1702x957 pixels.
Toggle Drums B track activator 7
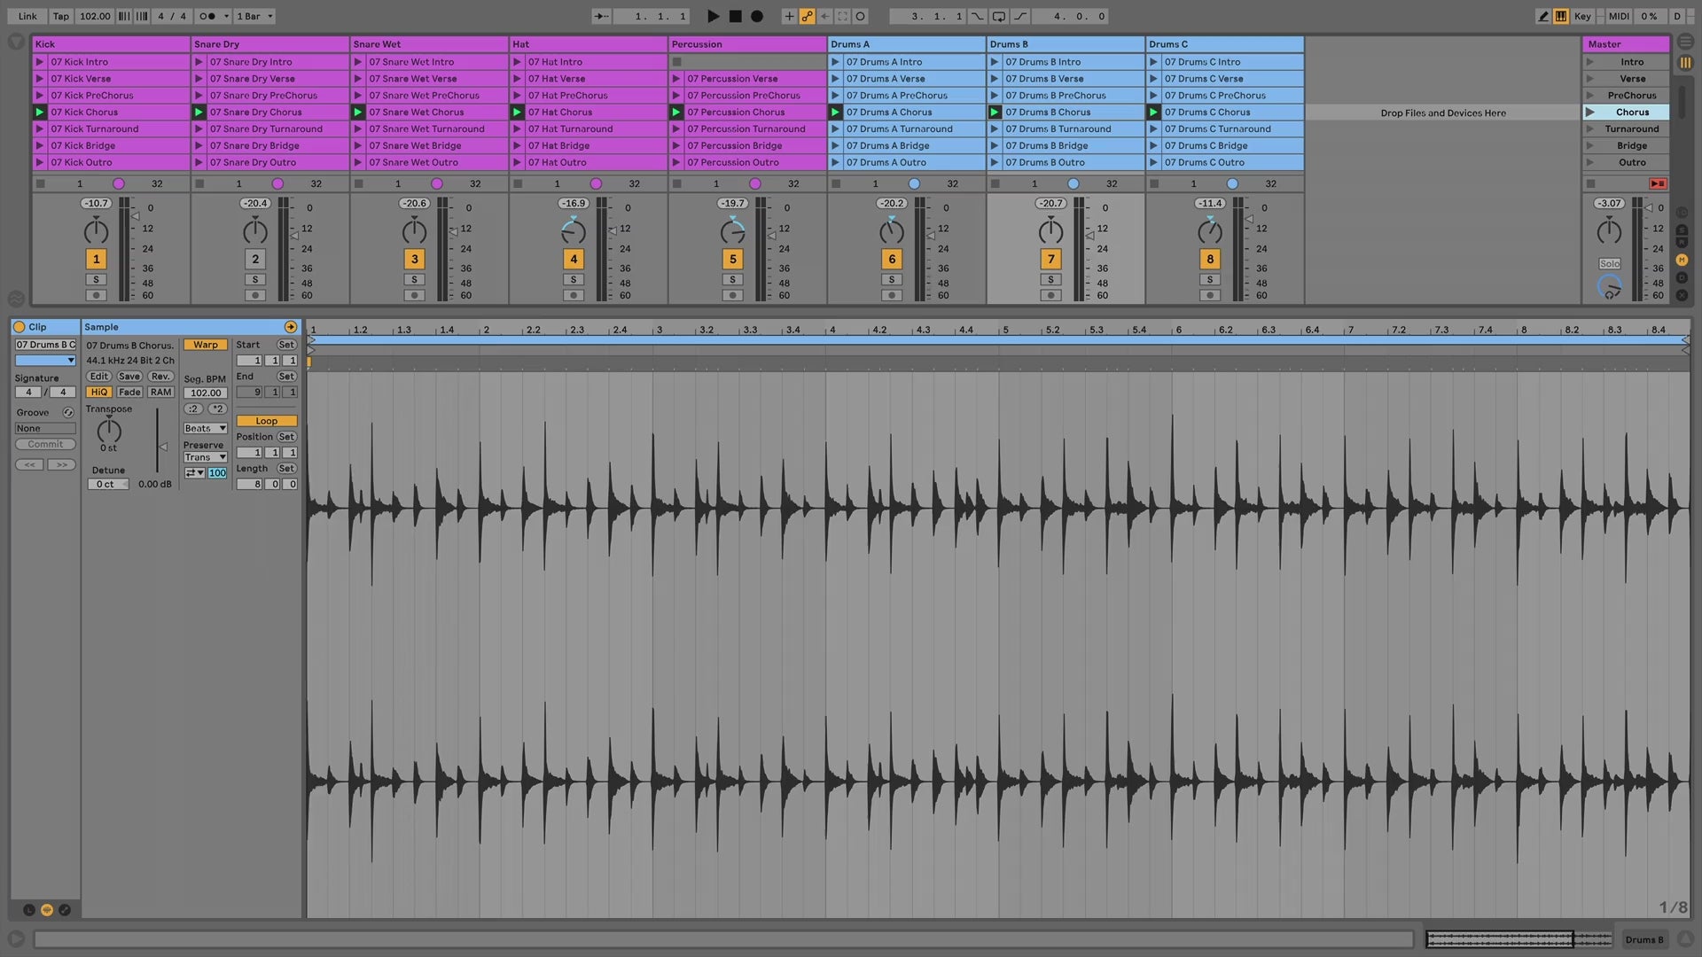pos(1050,259)
